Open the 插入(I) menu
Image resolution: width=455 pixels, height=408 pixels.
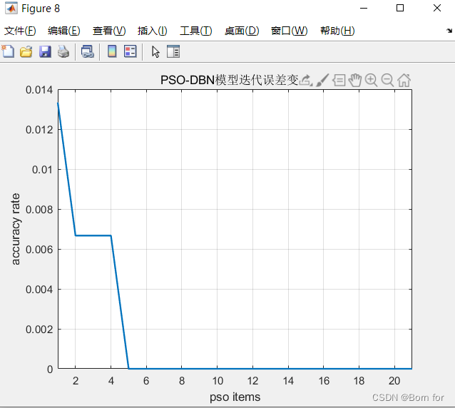153,31
